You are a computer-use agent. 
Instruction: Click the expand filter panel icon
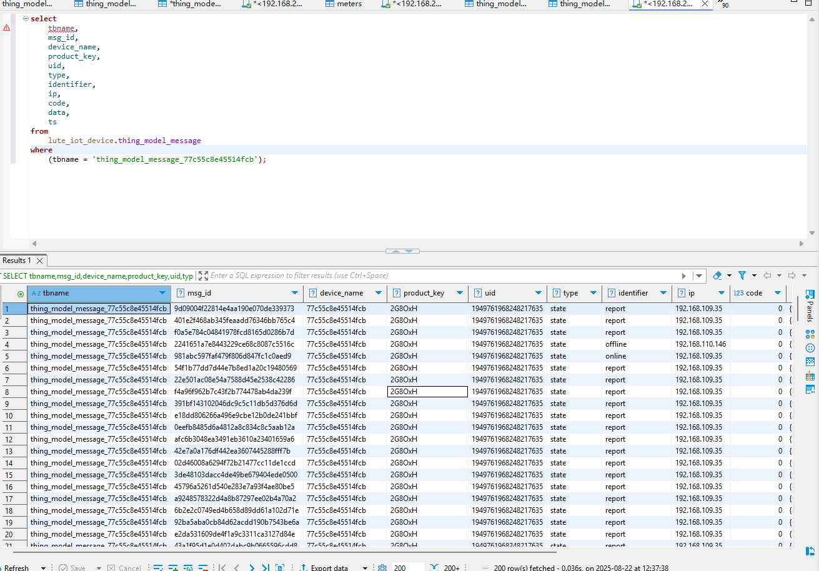click(x=203, y=276)
